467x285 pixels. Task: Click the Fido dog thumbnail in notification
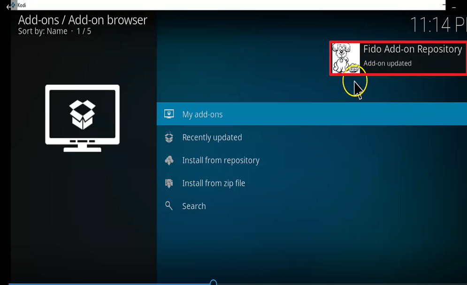(x=346, y=58)
